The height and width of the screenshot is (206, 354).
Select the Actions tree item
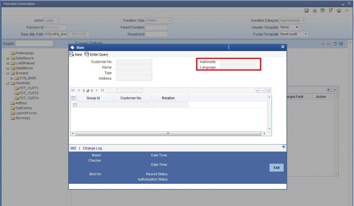pos(21,103)
